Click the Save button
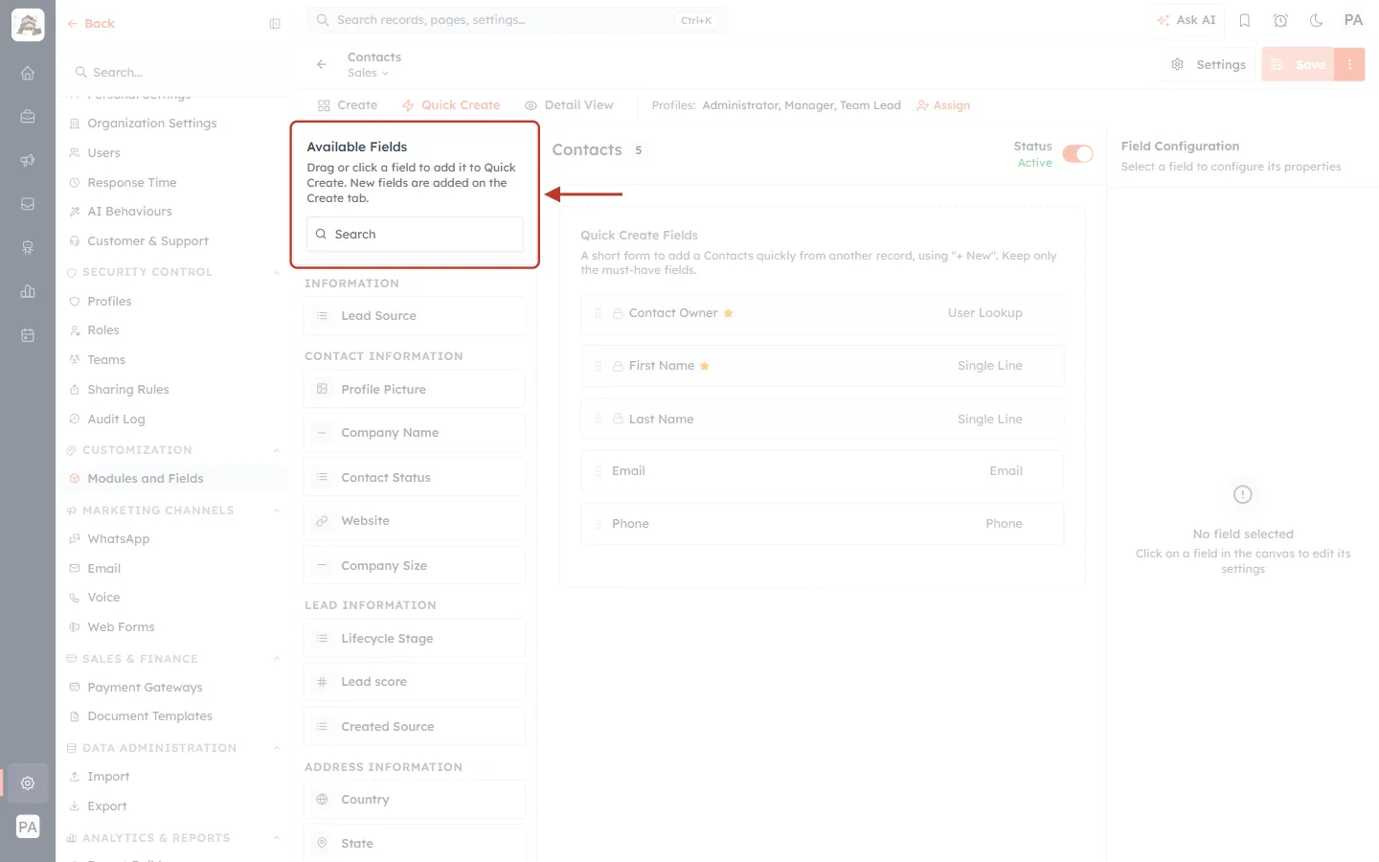This screenshot has width=1379, height=862. coord(1298,64)
